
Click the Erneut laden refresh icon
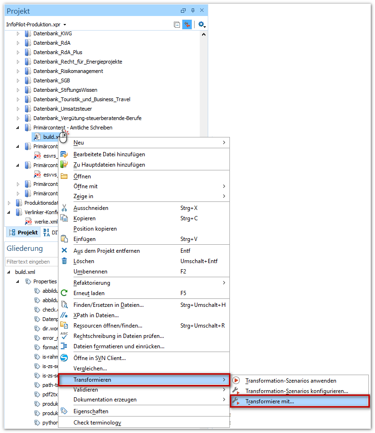point(65,293)
